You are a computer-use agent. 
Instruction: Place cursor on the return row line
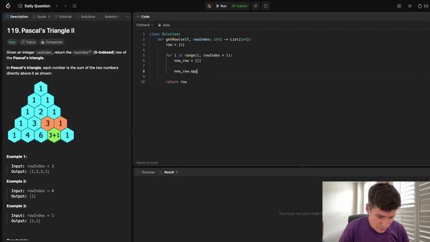coord(176,82)
